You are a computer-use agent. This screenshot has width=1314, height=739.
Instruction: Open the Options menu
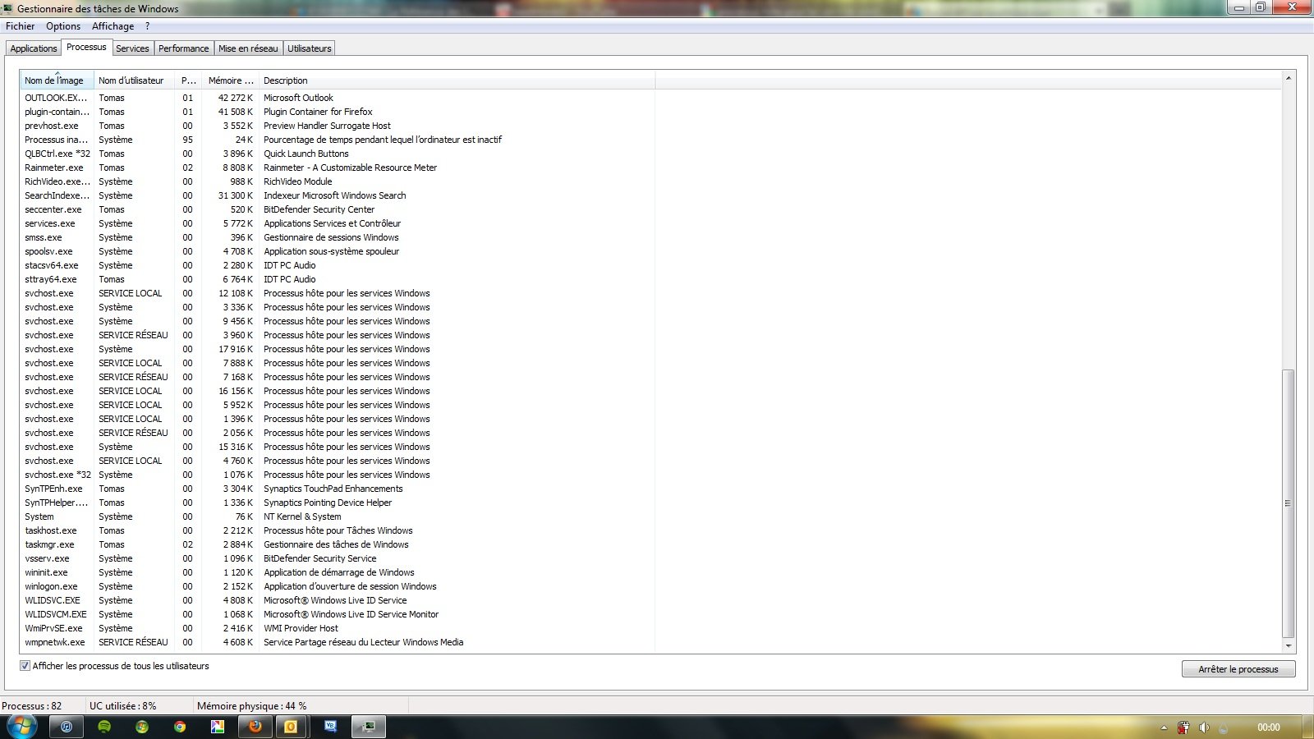pyautogui.click(x=63, y=26)
